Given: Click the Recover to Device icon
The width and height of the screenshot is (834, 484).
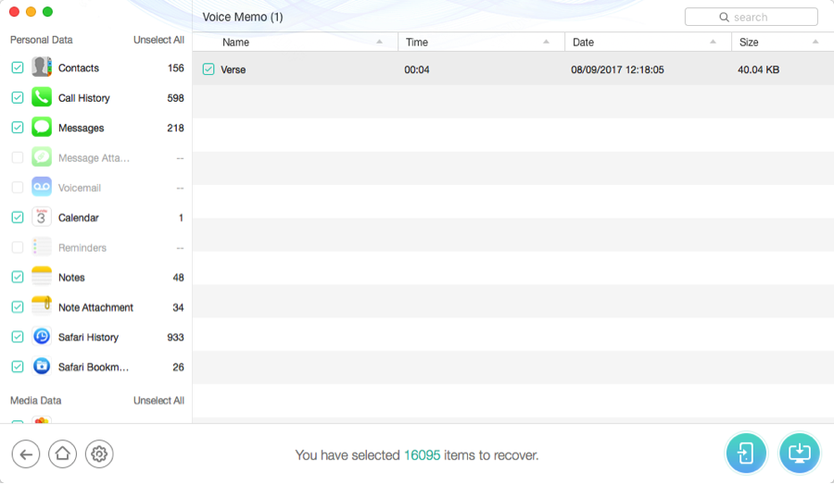Looking at the screenshot, I should [746, 453].
